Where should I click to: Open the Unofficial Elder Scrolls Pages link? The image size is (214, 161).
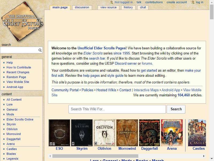point(102,48)
